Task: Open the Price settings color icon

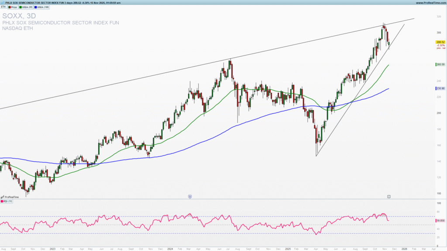Action: coord(9,7)
